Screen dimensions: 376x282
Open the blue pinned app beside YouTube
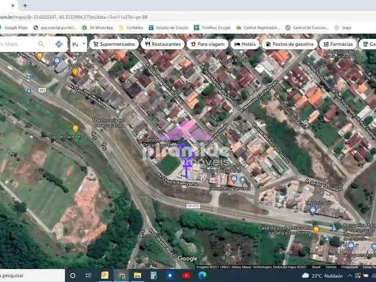pyautogui.click(x=170, y=276)
